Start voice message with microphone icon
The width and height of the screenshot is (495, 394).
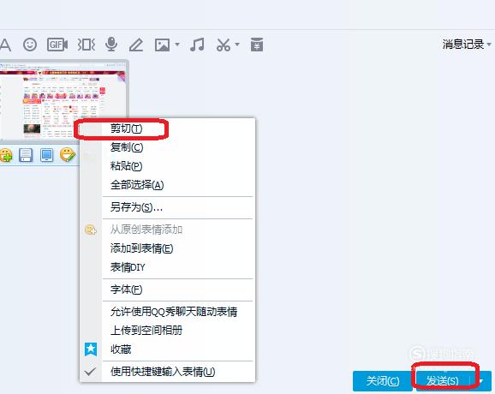pyautogui.click(x=111, y=45)
